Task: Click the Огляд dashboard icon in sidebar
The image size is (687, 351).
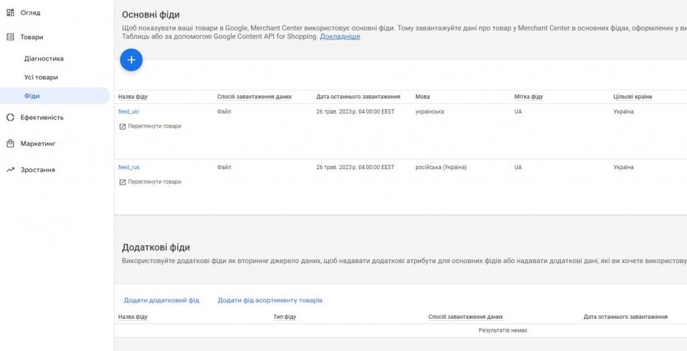Action: click(x=10, y=13)
